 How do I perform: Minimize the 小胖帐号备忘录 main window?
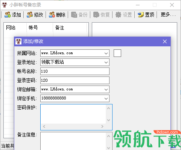[138, 5]
